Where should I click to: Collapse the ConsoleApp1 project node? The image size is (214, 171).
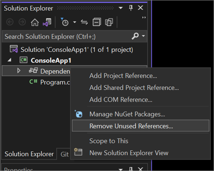pos(9,60)
